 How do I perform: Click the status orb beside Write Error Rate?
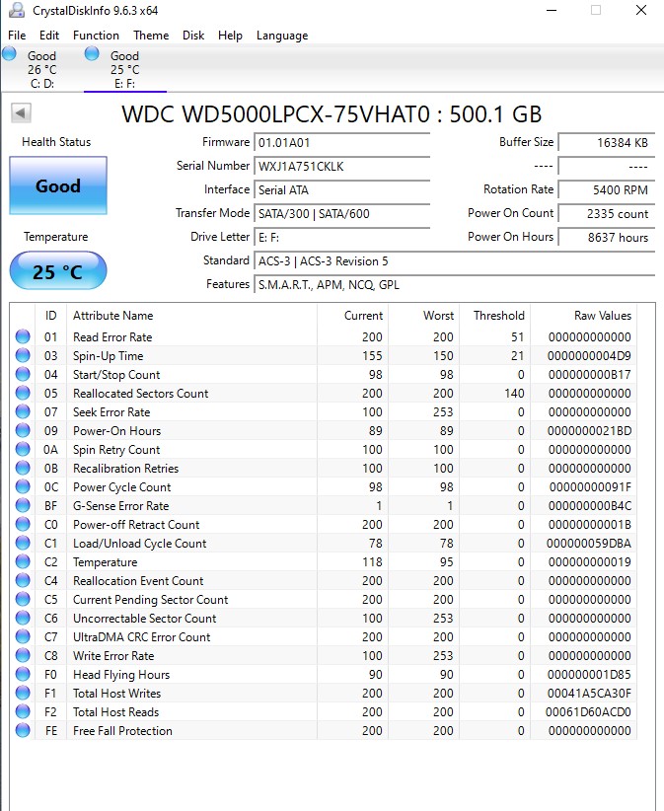click(23, 655)
